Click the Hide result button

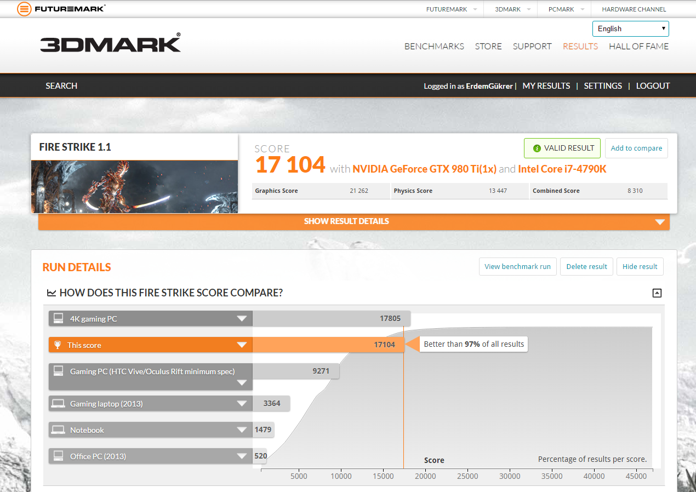coord(640,266)
